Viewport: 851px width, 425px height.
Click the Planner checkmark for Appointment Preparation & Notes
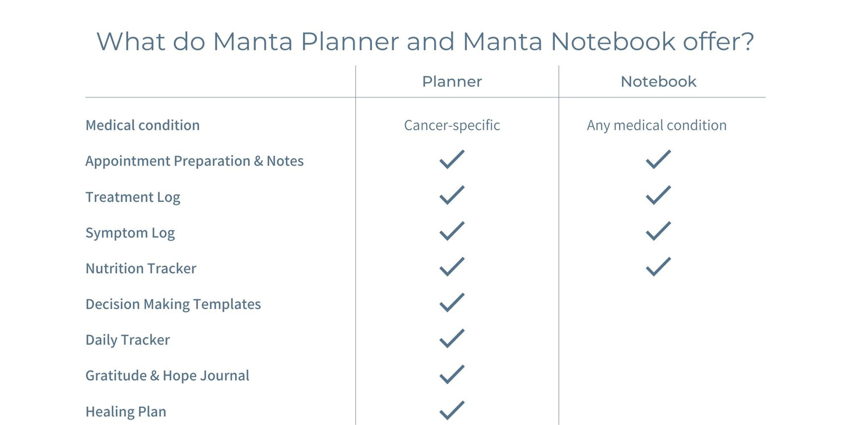click(x=452, y=159)
